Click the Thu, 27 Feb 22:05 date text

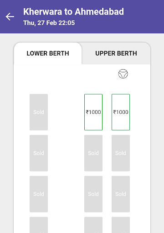tap(49, 23)
